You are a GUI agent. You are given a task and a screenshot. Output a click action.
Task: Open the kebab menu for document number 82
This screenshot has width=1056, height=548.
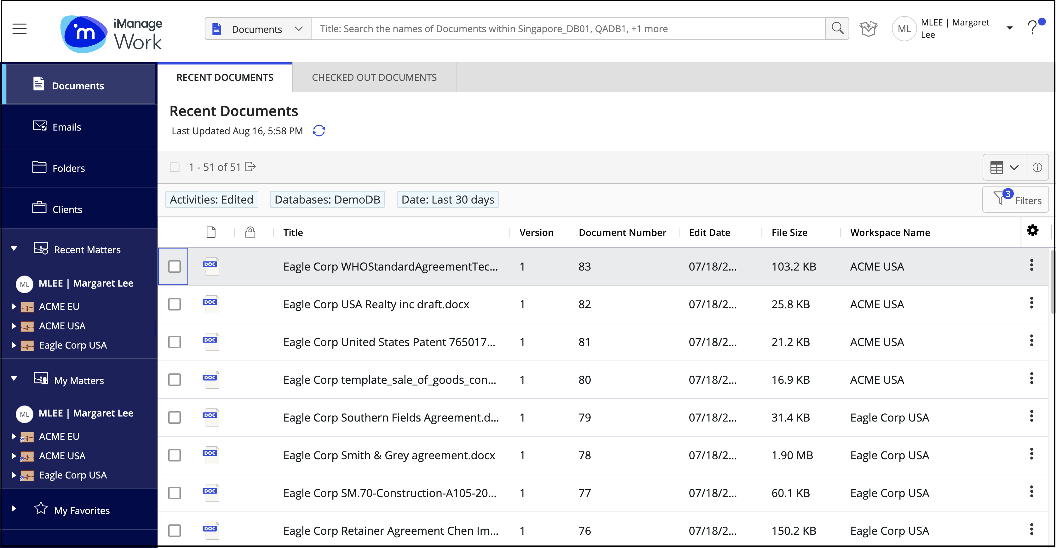[x=1031, y=303]
